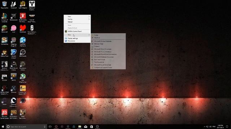Select the Subnautica desktop icon
Screen dimensions: 231x129
pos(4,41)
